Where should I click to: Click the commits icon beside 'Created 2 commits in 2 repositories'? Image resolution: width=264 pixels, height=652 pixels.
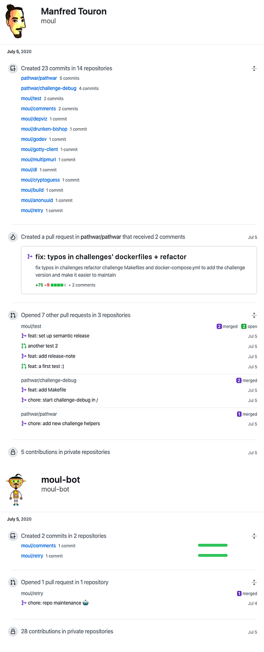click(13, 536)
